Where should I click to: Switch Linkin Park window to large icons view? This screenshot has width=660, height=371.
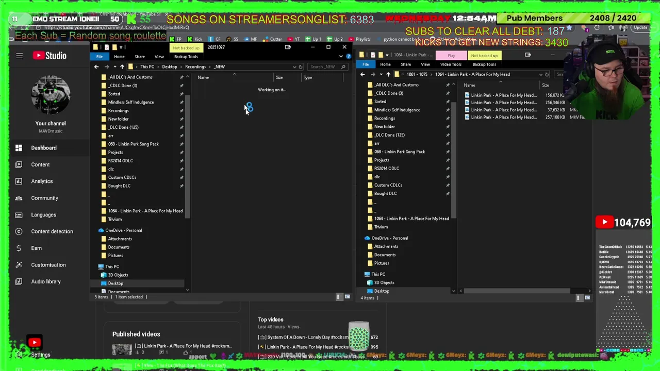coord(587,298)
